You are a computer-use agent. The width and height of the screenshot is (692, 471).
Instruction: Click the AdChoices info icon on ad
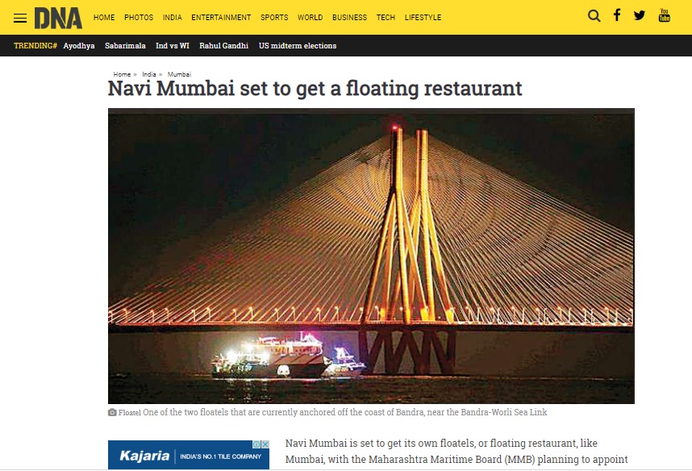point(256,444)
